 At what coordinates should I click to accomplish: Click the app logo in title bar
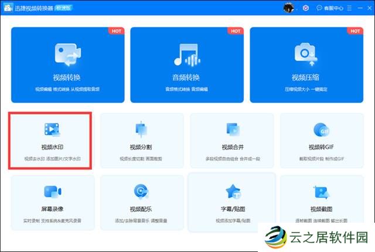(8, 8)
